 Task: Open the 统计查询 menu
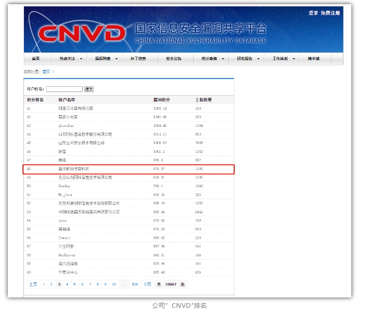(x=209, y=59)
